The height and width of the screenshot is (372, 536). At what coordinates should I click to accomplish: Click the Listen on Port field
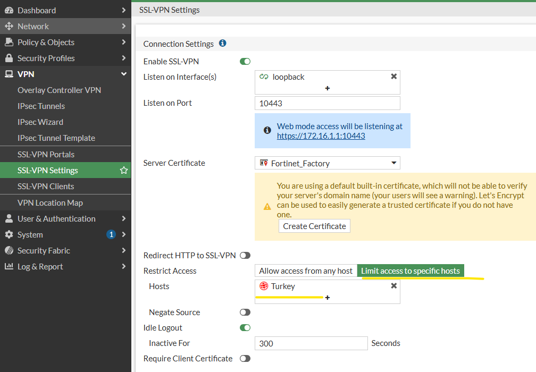pos(328,103)
